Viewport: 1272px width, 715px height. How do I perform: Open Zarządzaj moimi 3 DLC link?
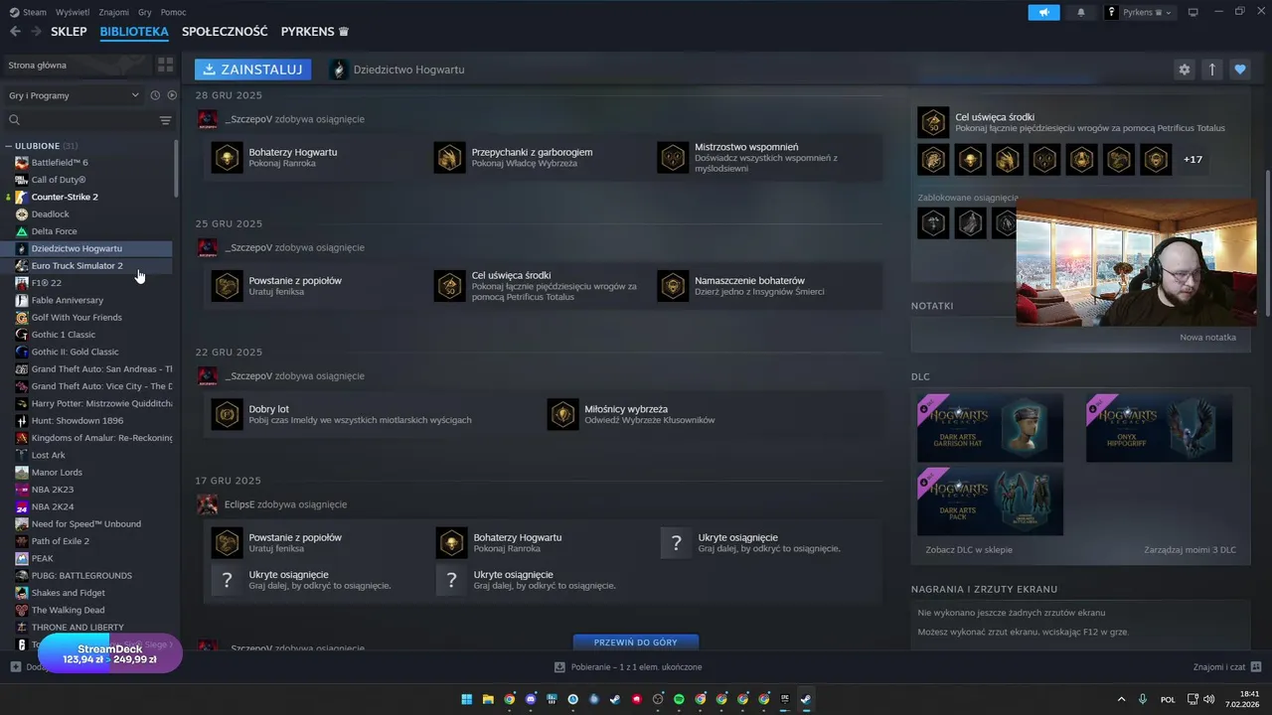(x=1190, y=549)
